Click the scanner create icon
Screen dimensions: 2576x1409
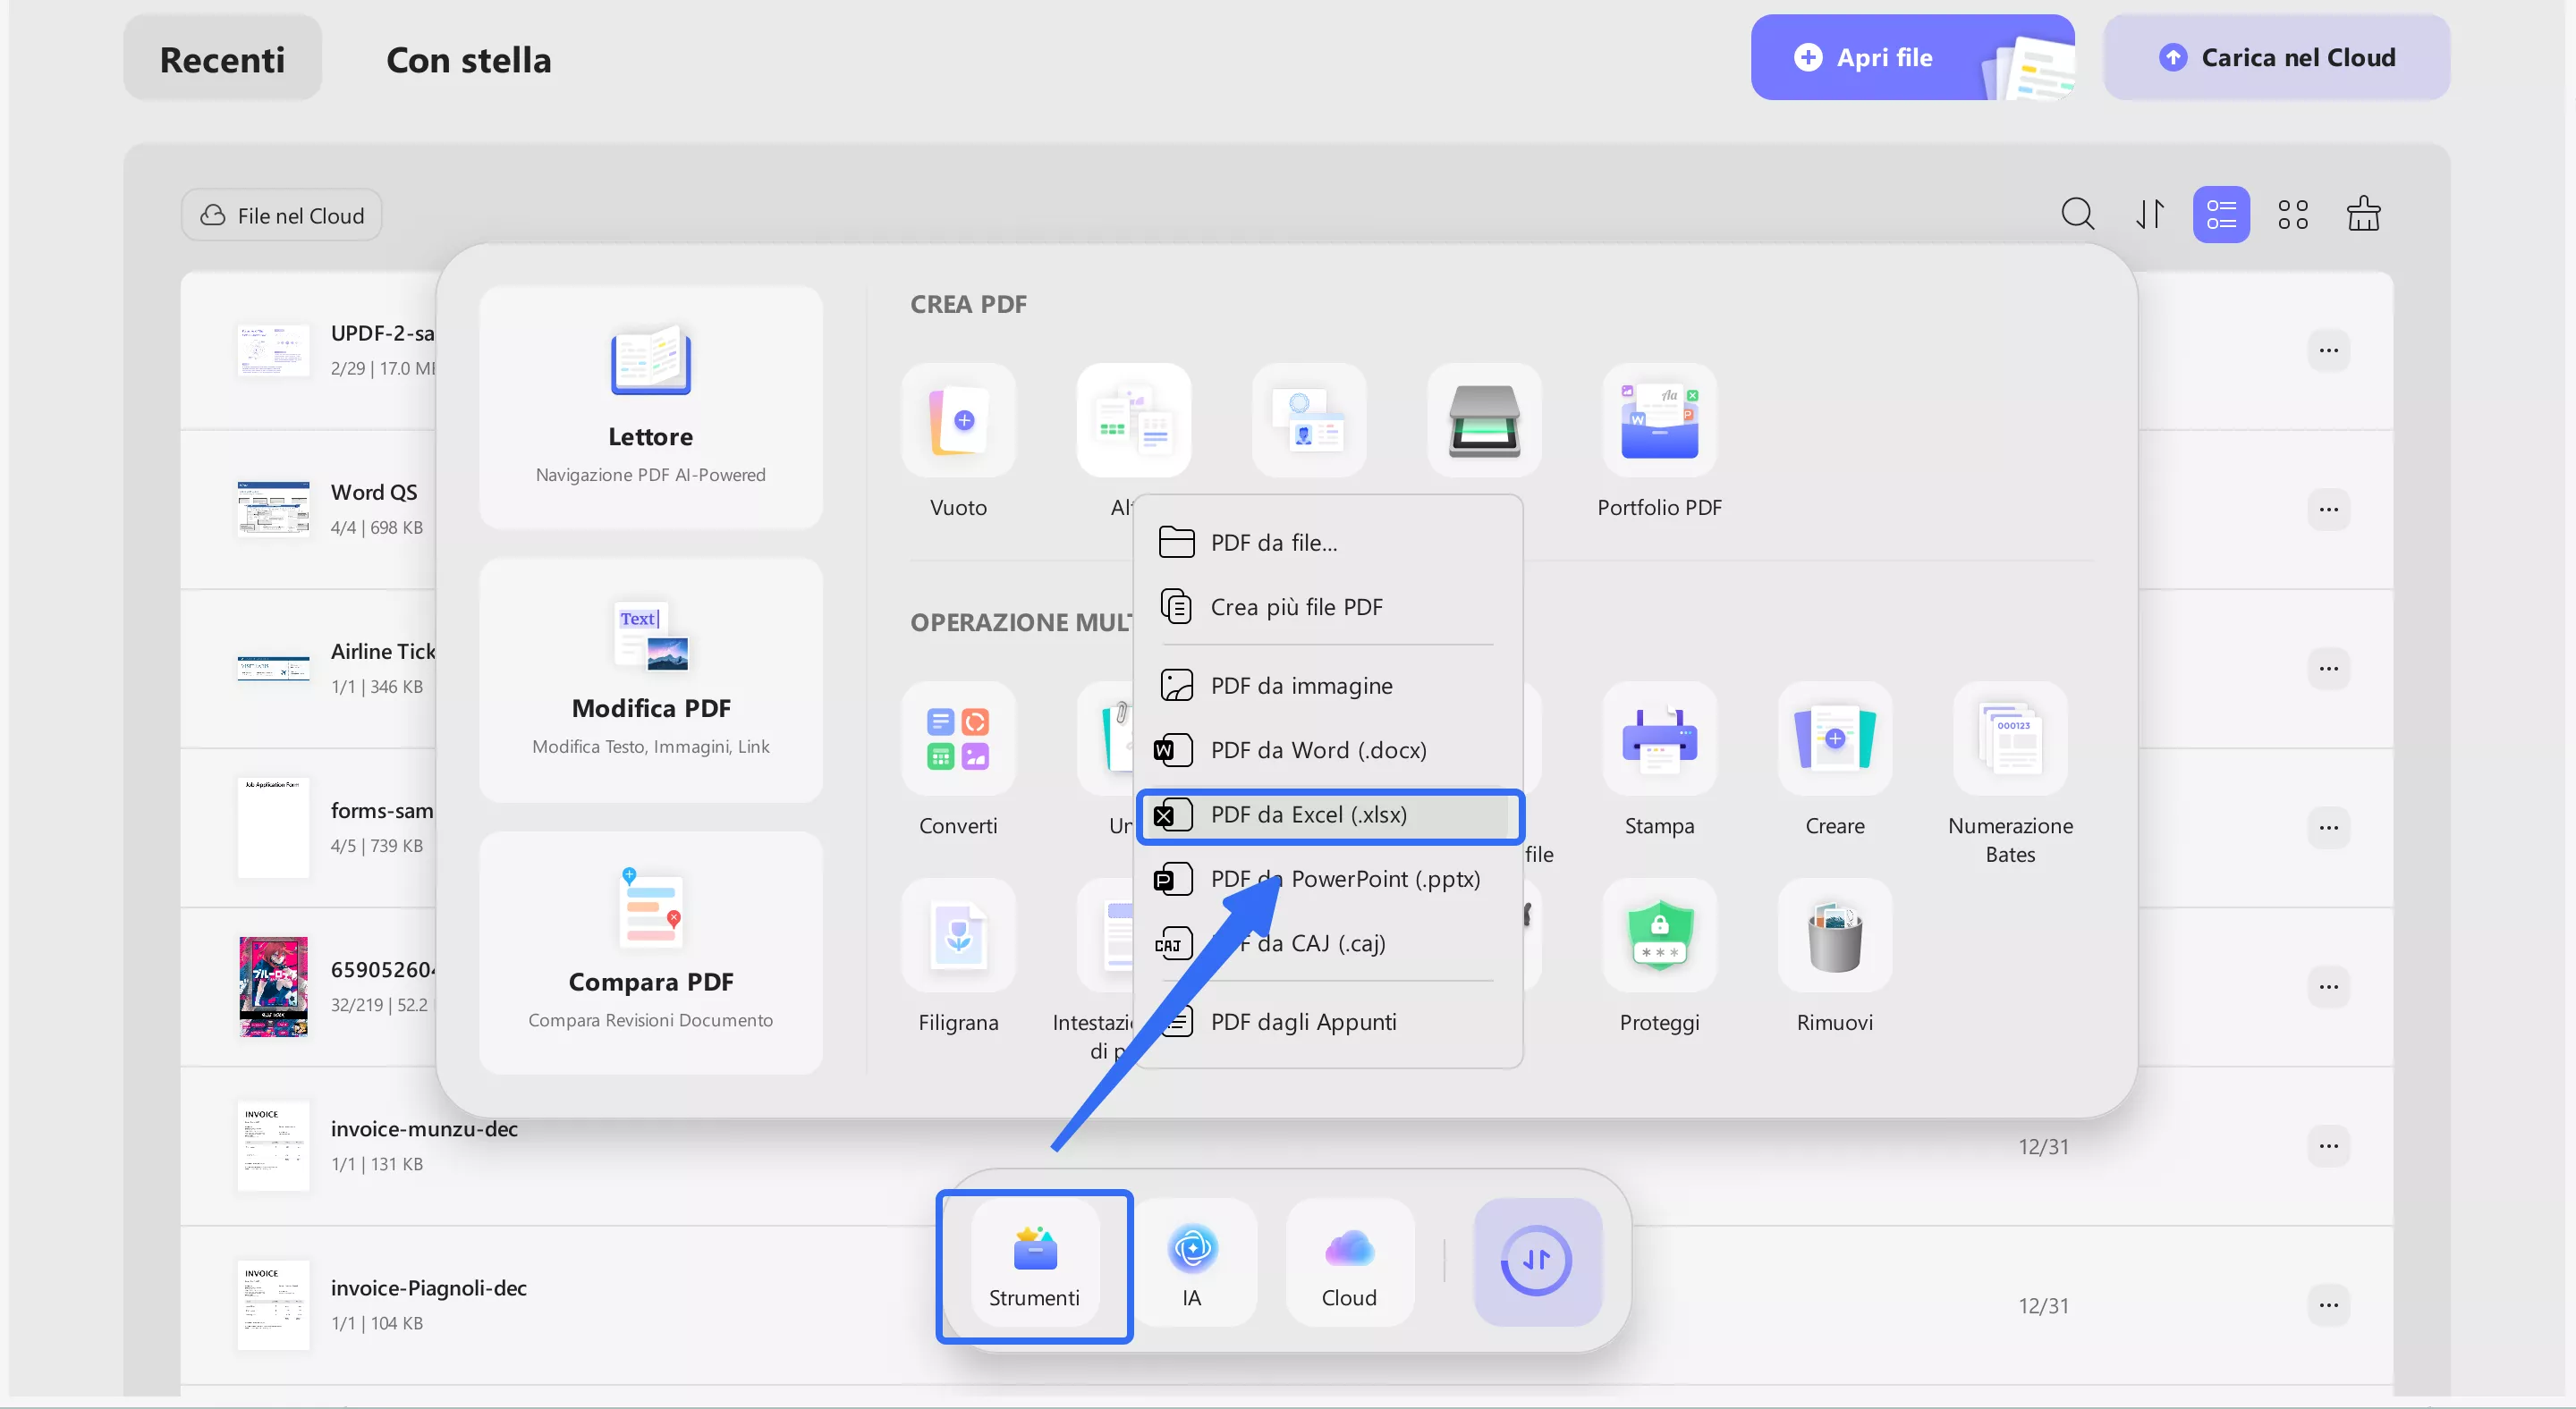[x=1483, y=421]
